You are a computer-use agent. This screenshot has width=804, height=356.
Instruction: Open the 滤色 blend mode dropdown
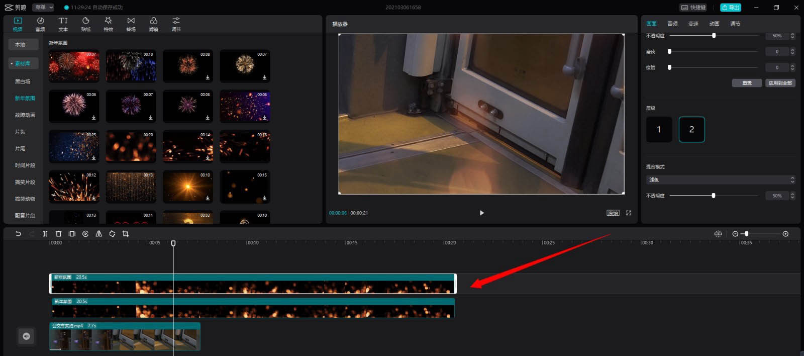[720, 180]
